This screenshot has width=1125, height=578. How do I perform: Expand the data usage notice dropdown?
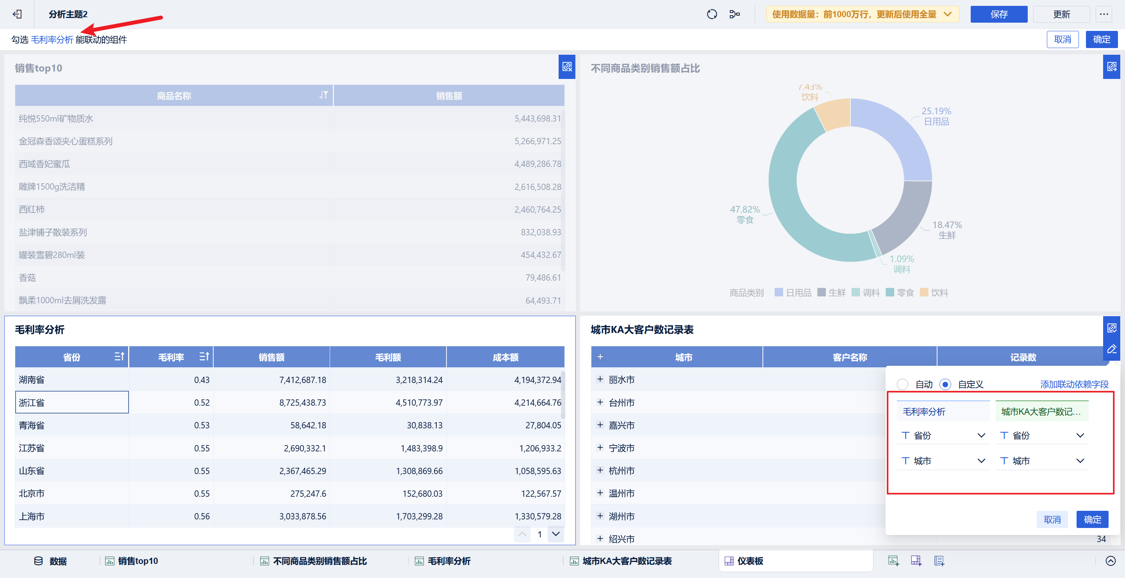[x=947, y=14]
